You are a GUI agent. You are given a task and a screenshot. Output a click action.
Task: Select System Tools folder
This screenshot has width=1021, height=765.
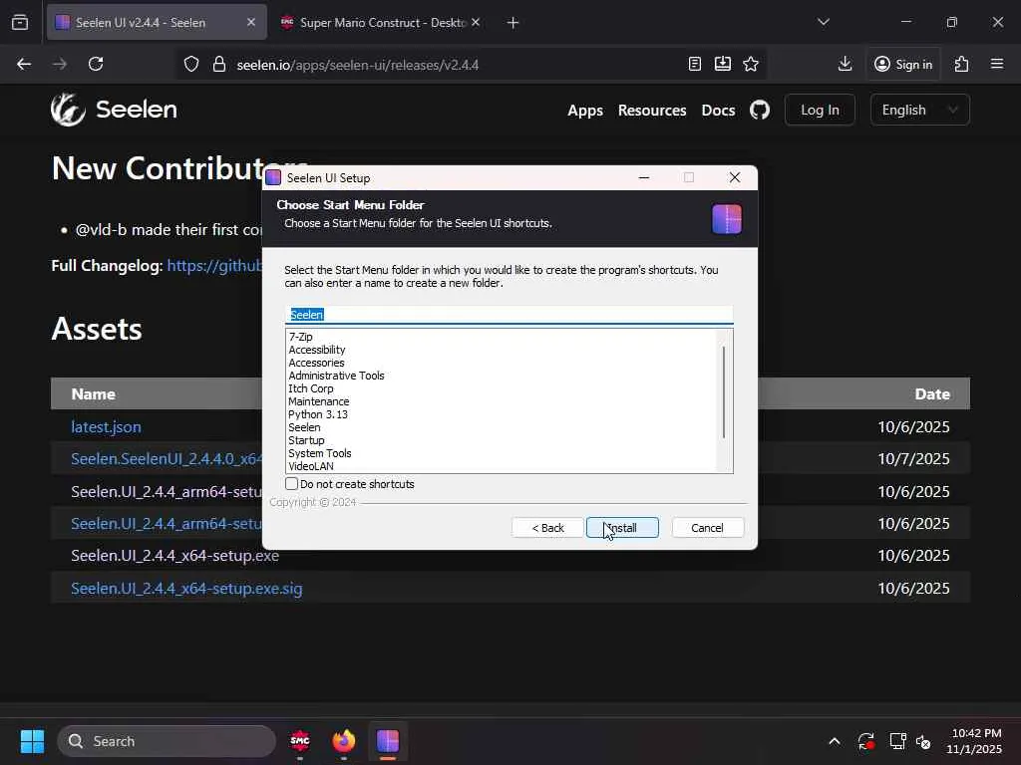coord(320,453)
